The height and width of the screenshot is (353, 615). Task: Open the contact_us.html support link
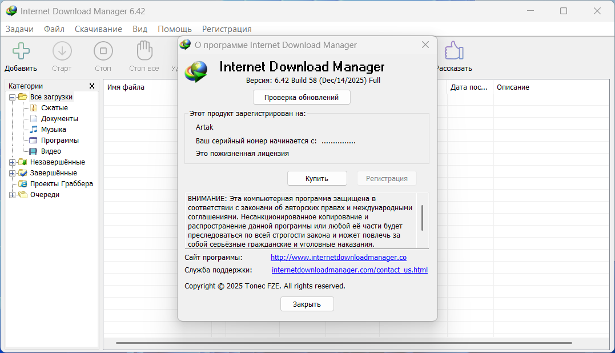tap(349, 270)
